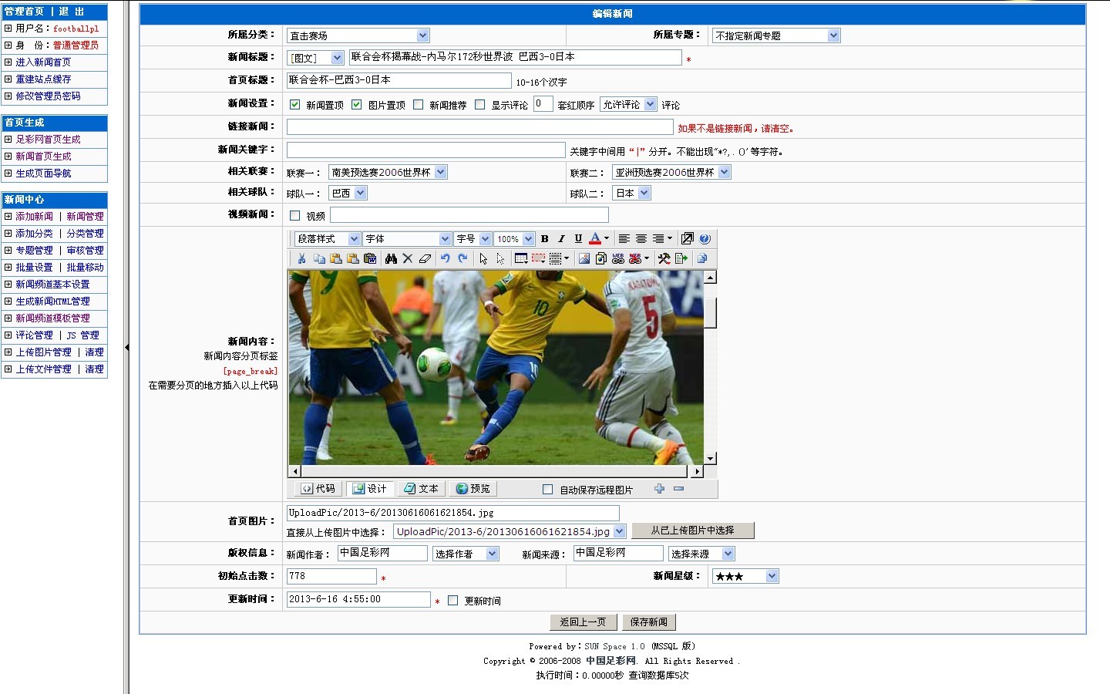Check the 自动保存远程图片 checkbox
The image size is (1110, 694).
(547, 490)
